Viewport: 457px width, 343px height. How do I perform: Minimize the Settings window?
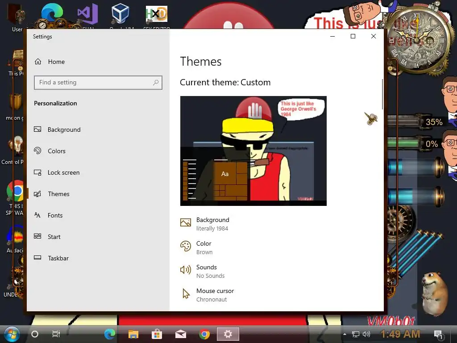click(x=332, y=36)
